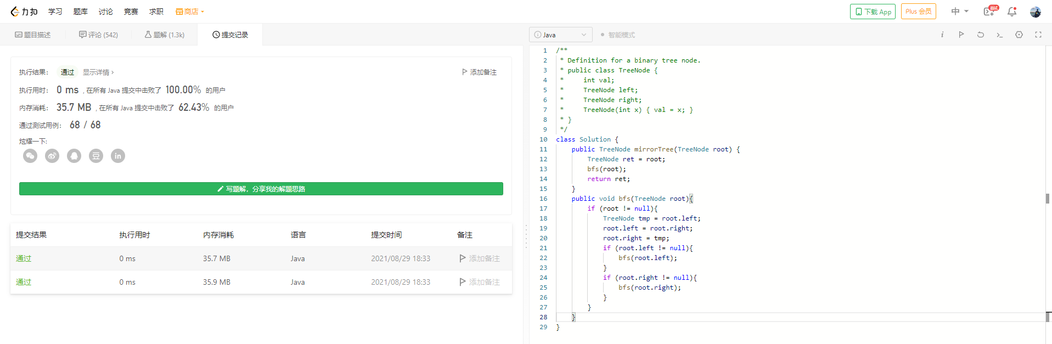Click the 执行用时 column header
The width and height of the screenshot is (1052, 344).
[x=134, y=235]
